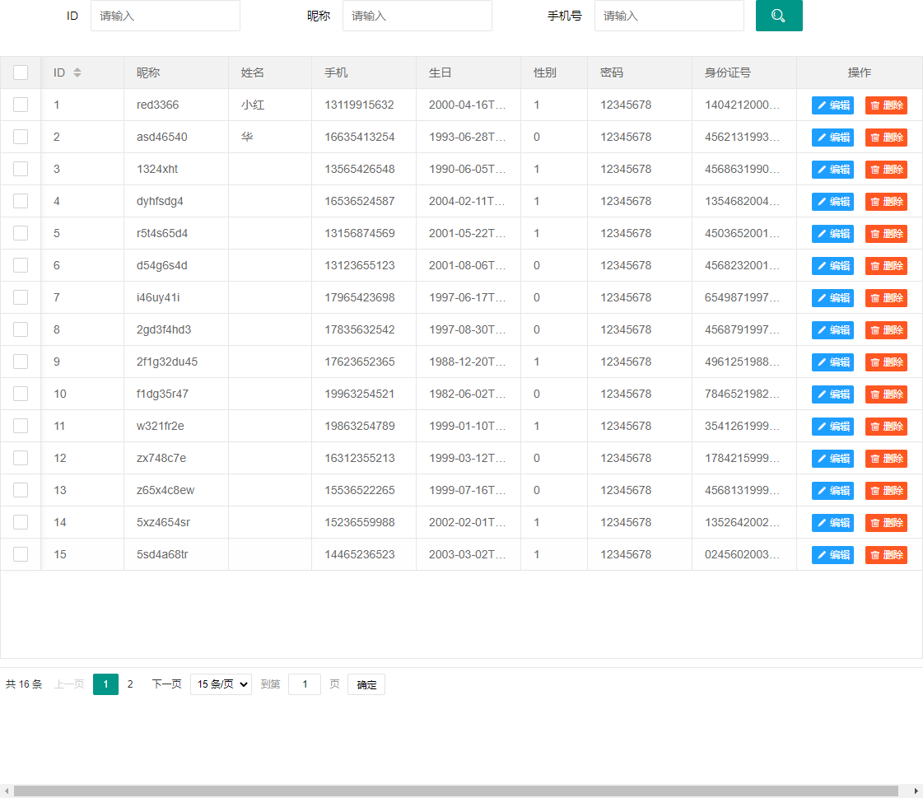Edit the row for red3366

tap(832, 105)
